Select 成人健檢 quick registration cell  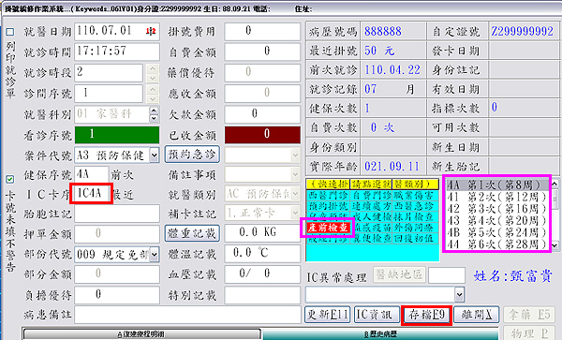coord(371,216)
